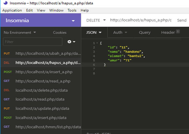Open the View menu
This screenshot has height=134, width=189.
41,10
